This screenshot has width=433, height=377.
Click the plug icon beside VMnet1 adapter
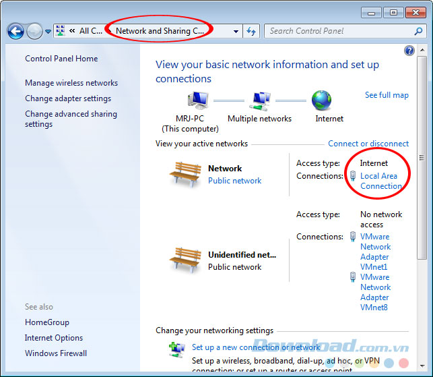click(353, 237)
